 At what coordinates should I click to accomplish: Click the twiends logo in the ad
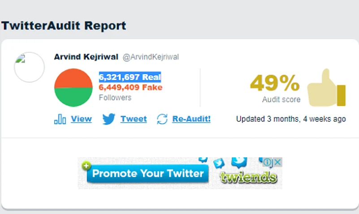248,177
